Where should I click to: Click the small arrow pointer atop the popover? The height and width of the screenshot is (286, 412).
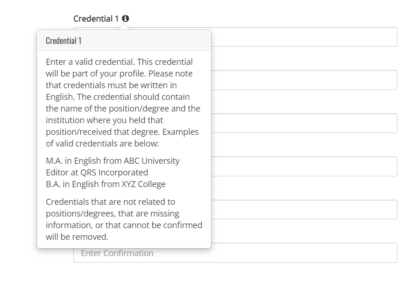124,27
